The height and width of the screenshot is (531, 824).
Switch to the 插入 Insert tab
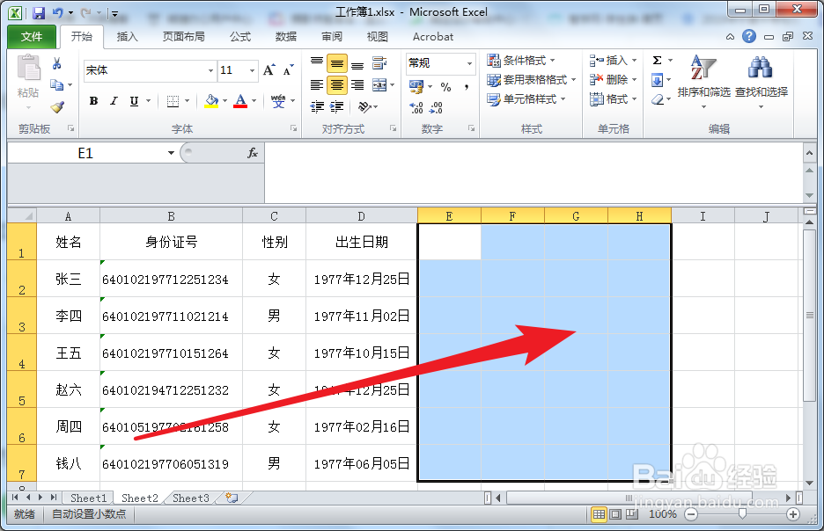coord(127,37)
